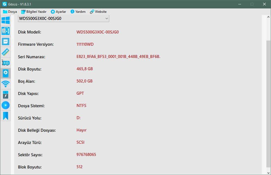Image resolution: width=271 pixels, height=175 pixels.
Task: Click the scrollbar up arrow
Action: tap(268, 17)
